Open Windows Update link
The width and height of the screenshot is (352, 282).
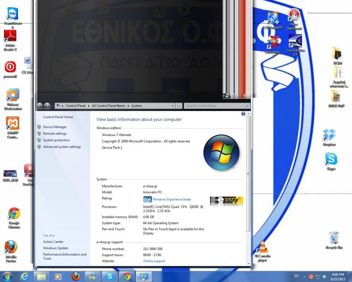55,248
